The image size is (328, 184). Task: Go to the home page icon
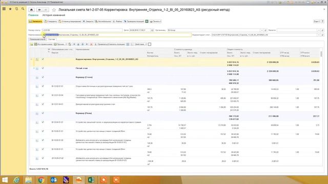(x=31, y=10)
